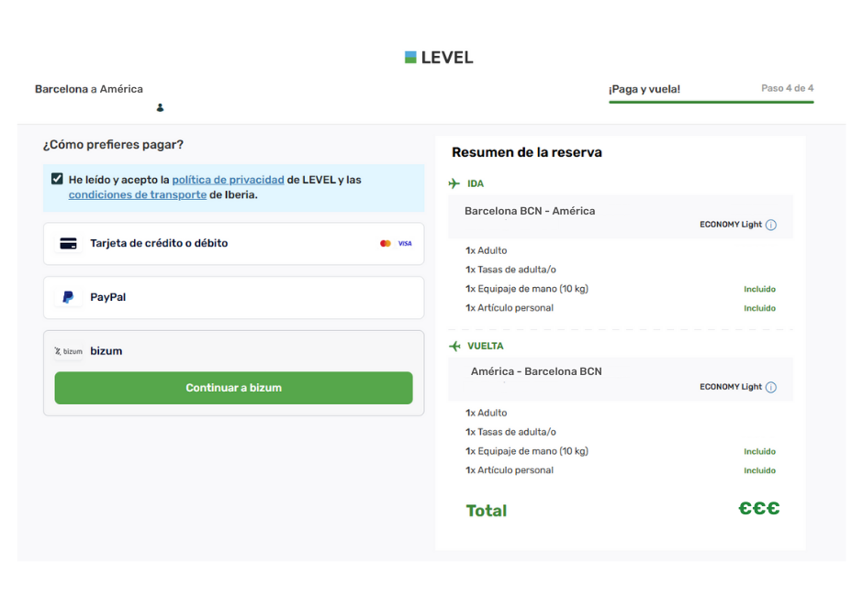Click ECONOMY Light fare label under IDA
The image size is (863, 596).
[731, 225]
